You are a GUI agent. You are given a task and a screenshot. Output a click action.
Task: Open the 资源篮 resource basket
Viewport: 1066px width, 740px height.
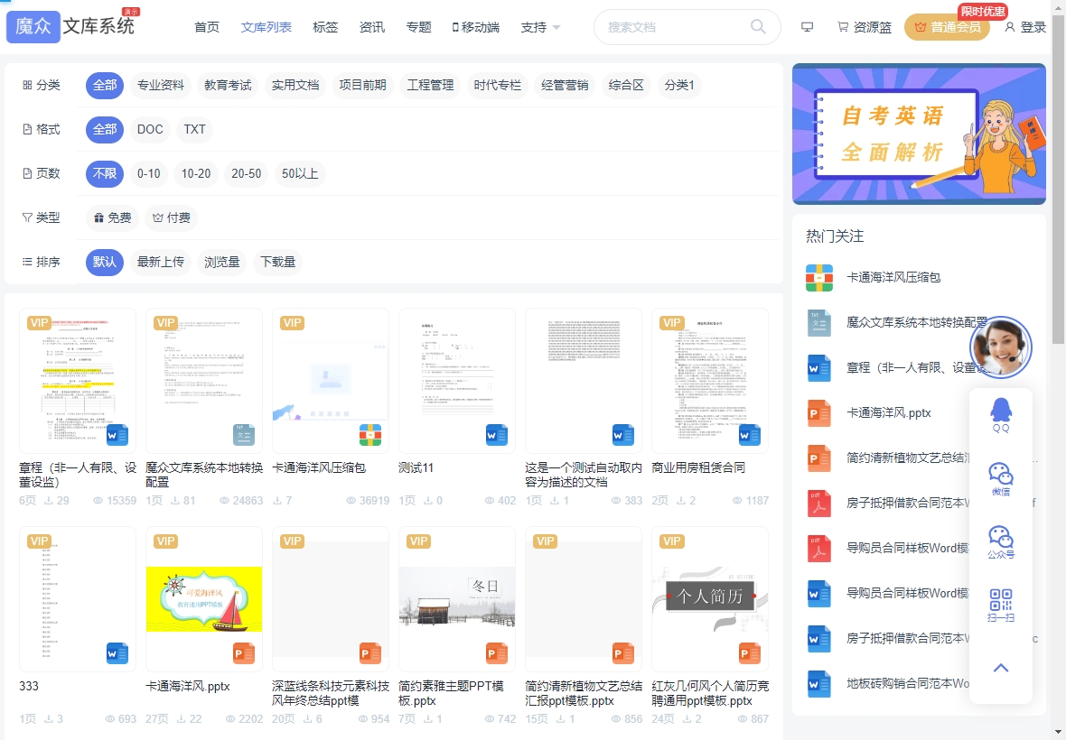click(x=865, y=27)
